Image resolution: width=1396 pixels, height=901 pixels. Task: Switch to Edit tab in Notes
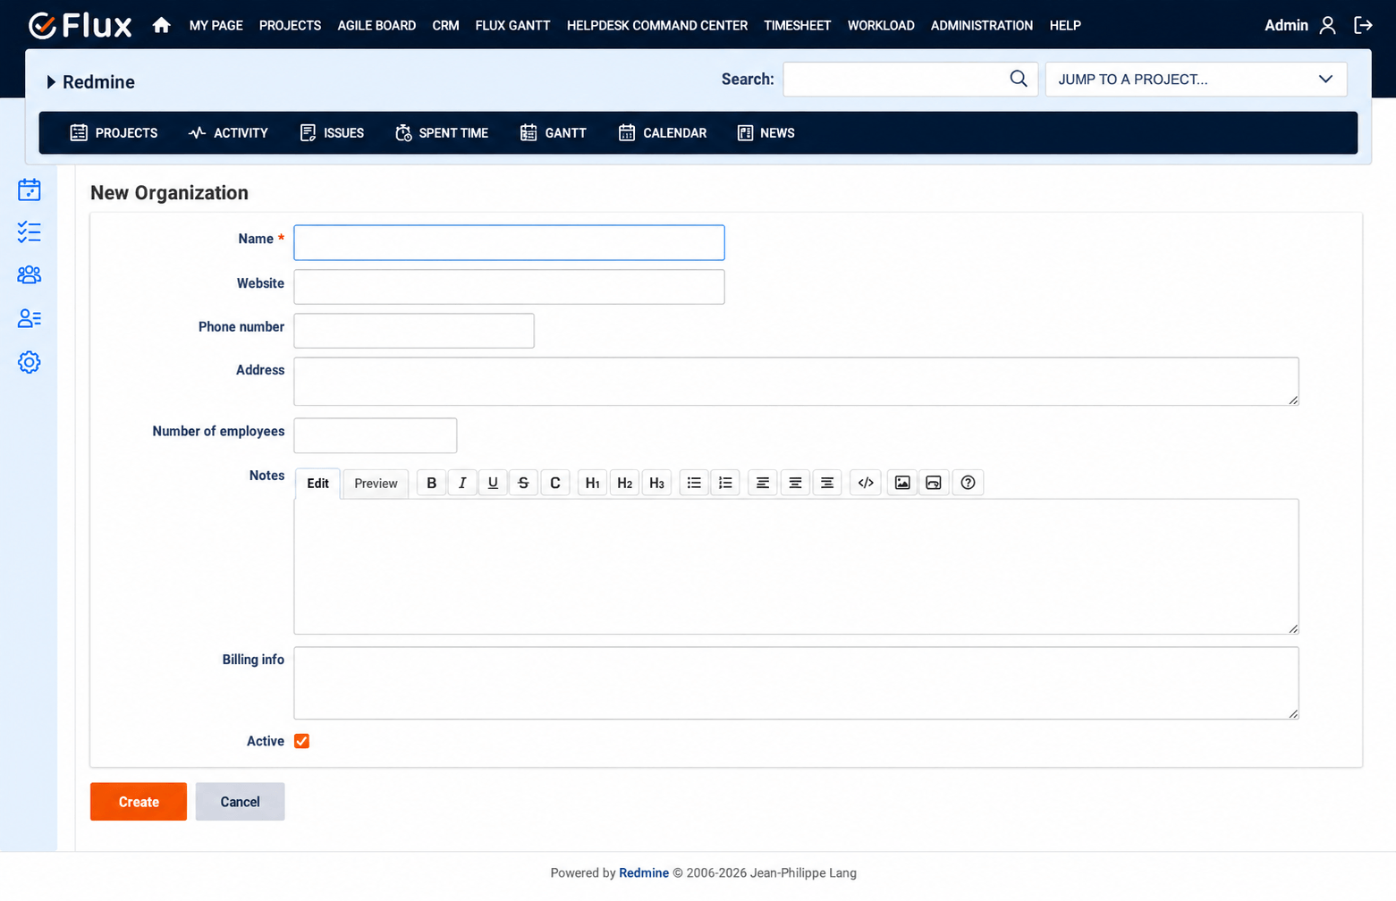click(x=317, y=484)
